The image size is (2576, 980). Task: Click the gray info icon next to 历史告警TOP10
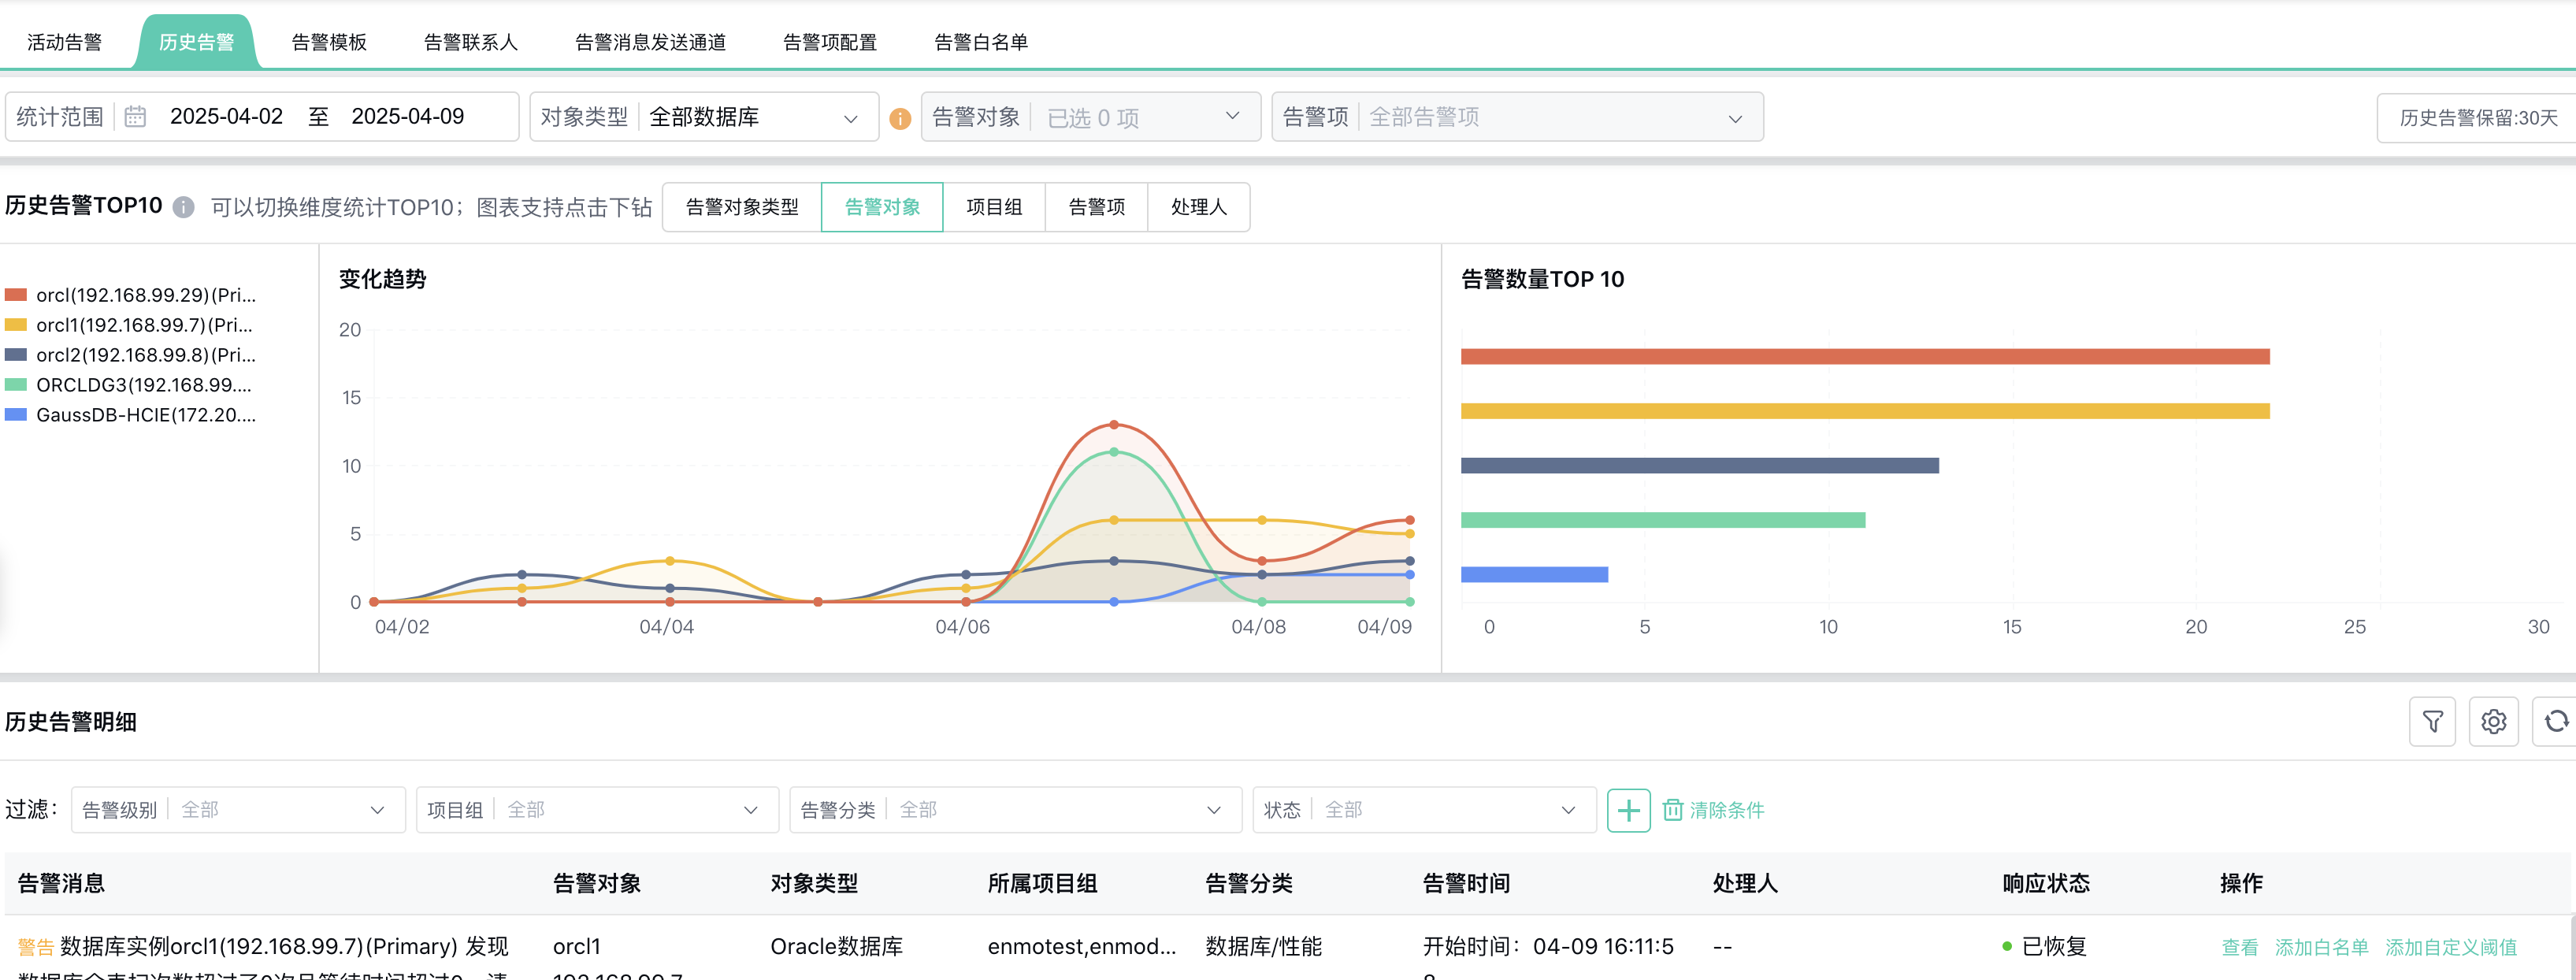(x=183, y=207)
